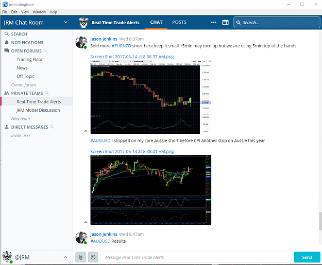Click Jason Jenkins name on 8:47am message
This screenshot has height=265, width=322.
click(x=104, y=234)
